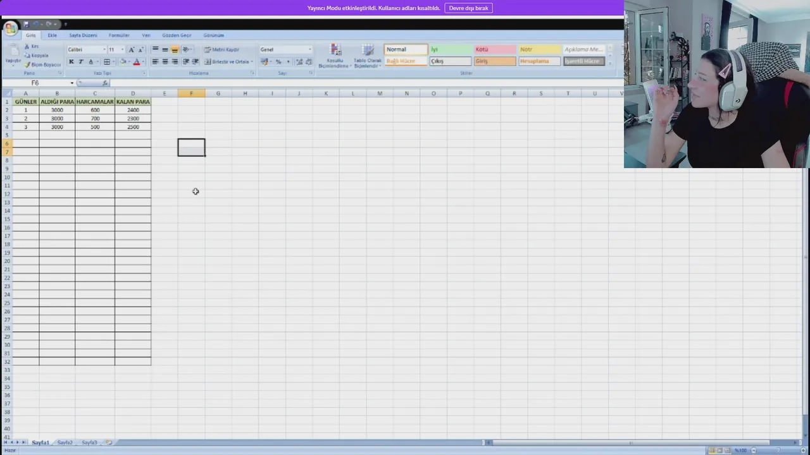Click the insert function fx icon
Viewport: 810px width, 455px height.
(x=105, y=83)
